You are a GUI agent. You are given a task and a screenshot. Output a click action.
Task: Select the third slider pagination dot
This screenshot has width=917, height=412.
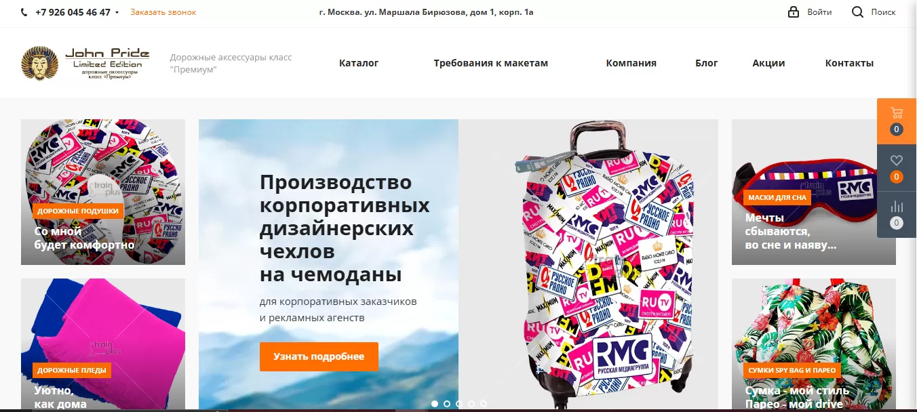point(459,403)
